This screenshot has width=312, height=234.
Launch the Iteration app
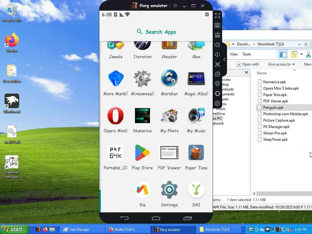143,50
